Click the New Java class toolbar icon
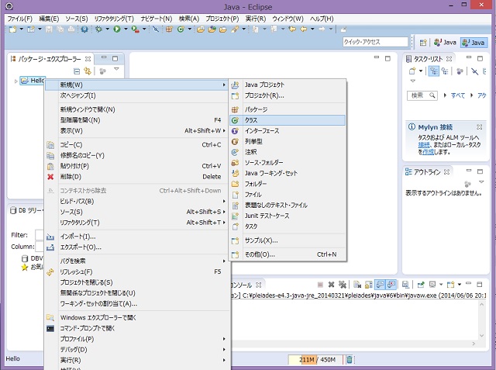 pos(181,29)
